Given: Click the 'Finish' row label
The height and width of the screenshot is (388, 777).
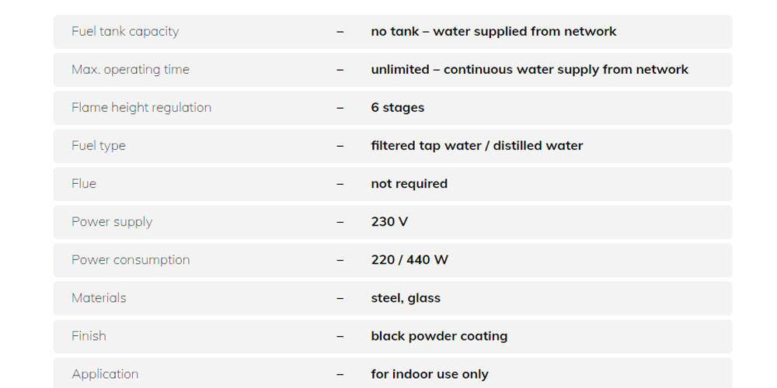Looking at the screenshot, I should (89, 336).
